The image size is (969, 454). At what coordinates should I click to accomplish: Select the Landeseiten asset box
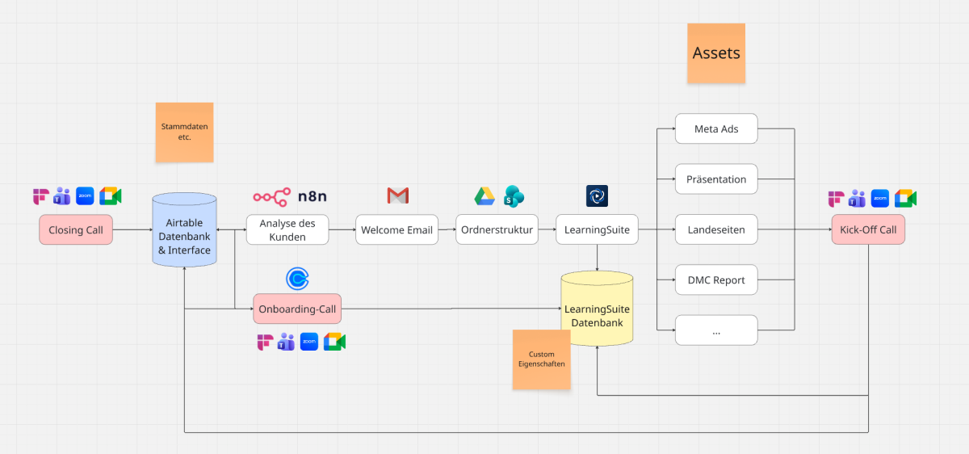[x=716, y=229]
